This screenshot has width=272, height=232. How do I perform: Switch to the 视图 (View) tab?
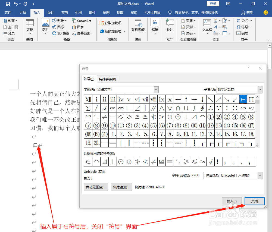(x=120, y=12)
